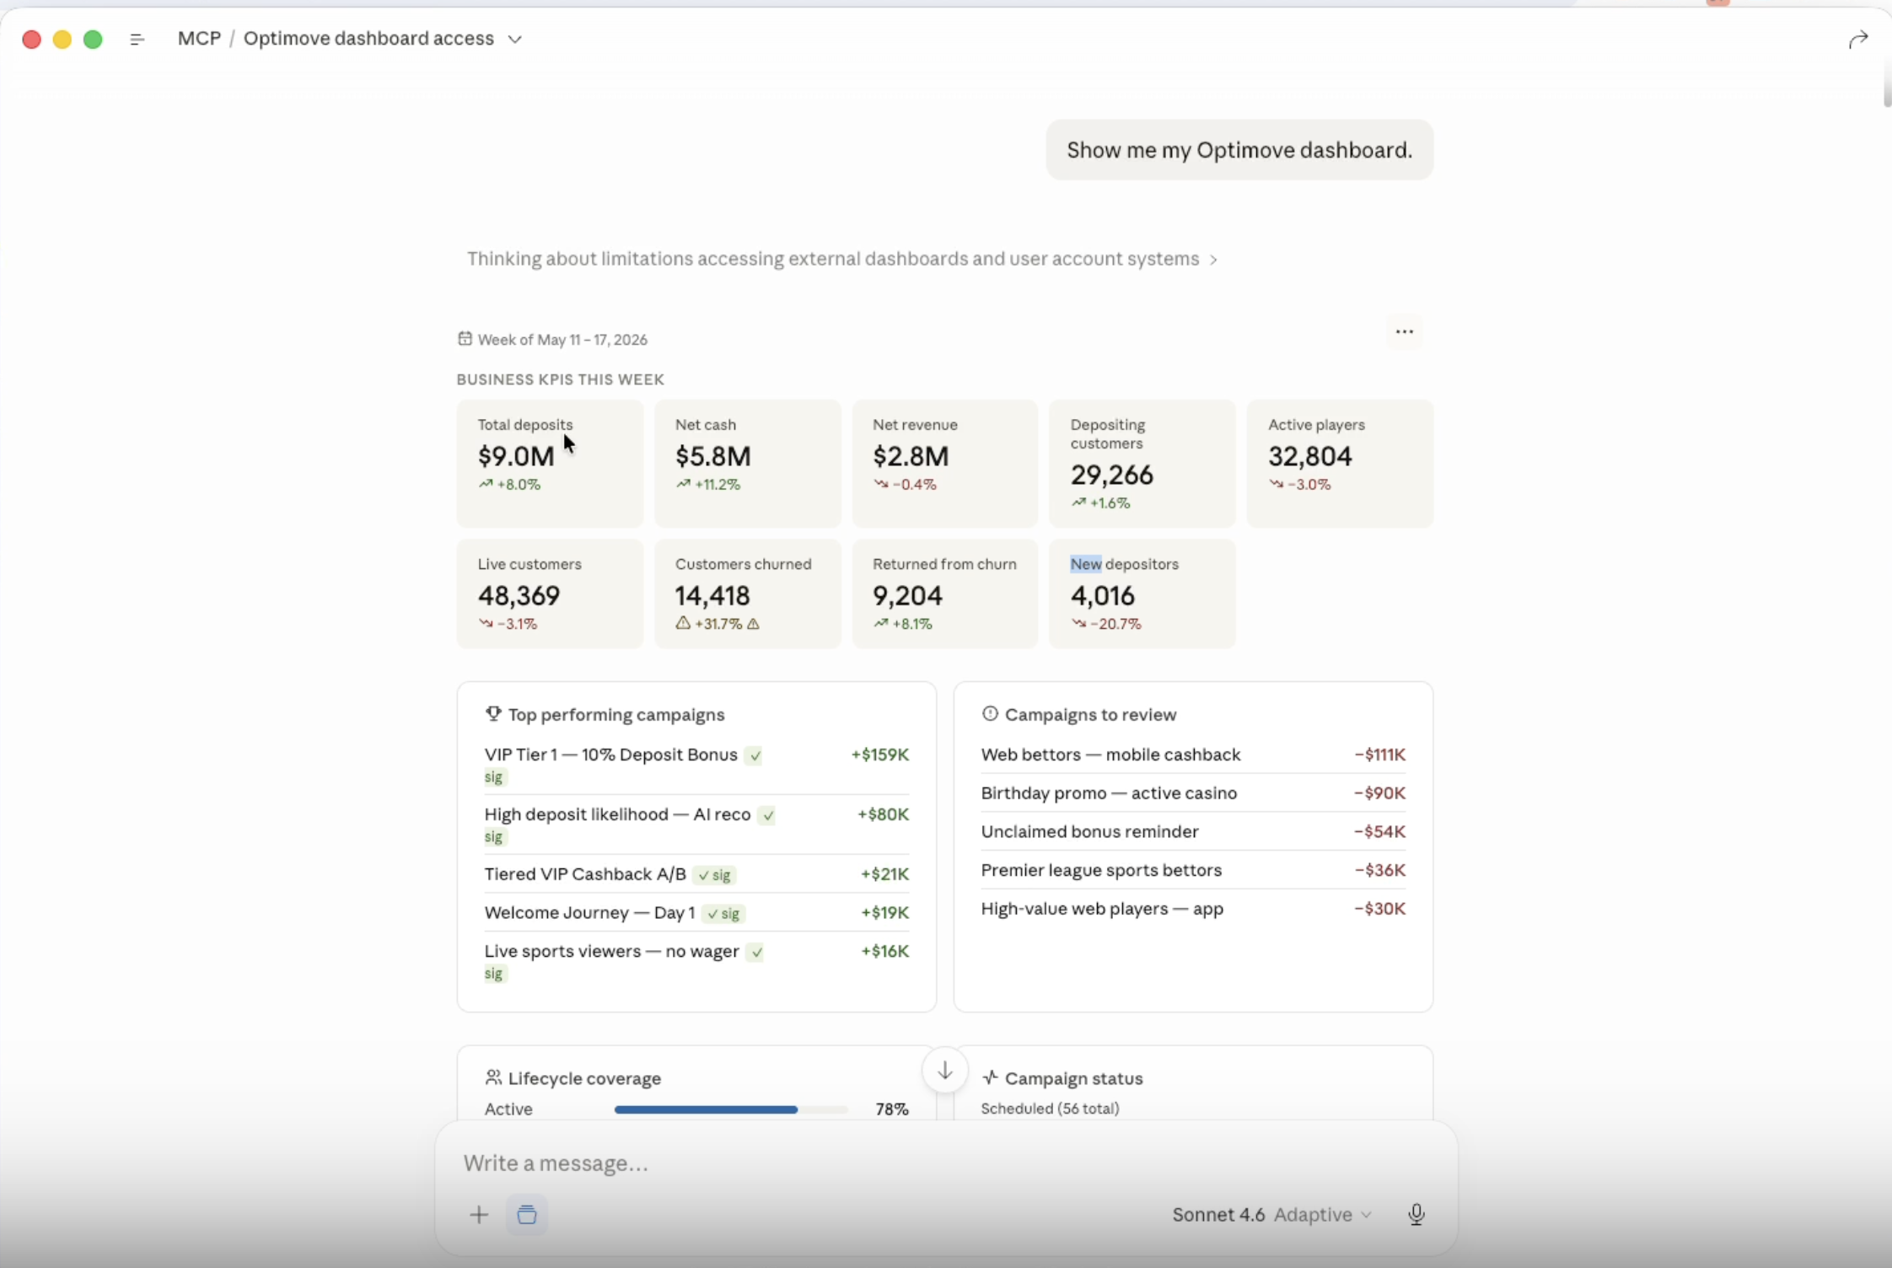Viewport: 1892px width, 1268px height.
Task: Click the New depositors 4,016 card
Action: click(x=1142, y=594)
